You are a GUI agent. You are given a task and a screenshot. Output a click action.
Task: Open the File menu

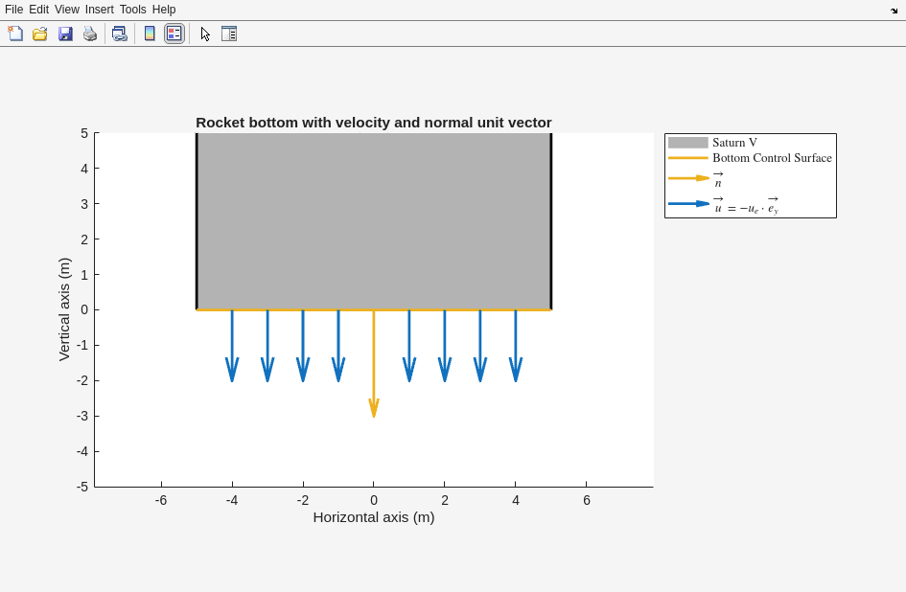coord(13,10)
